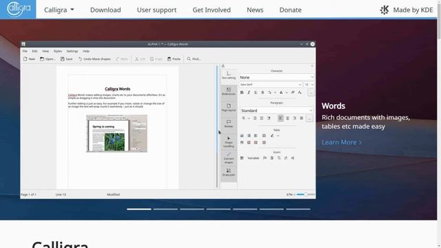Toggle justified paragraph alignment in Words panel
This screenshot has width=441, height=248.
coord(302,118)
